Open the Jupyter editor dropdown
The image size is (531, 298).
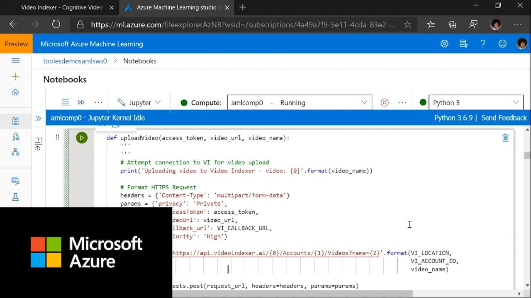coord(139,102)
